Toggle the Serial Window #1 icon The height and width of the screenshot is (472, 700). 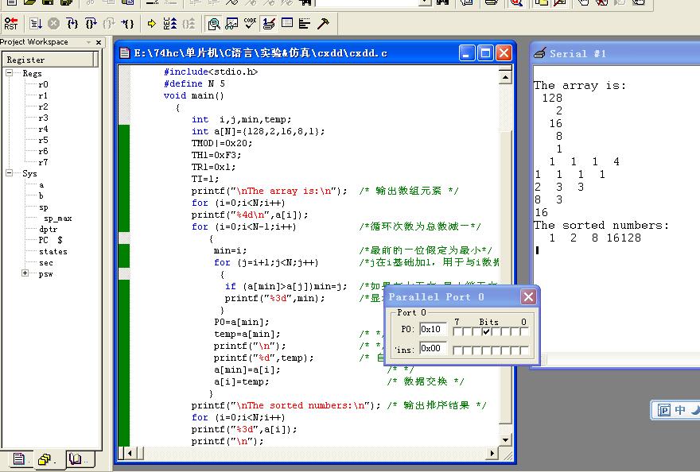pyautogui.click(x=268, y=24)
